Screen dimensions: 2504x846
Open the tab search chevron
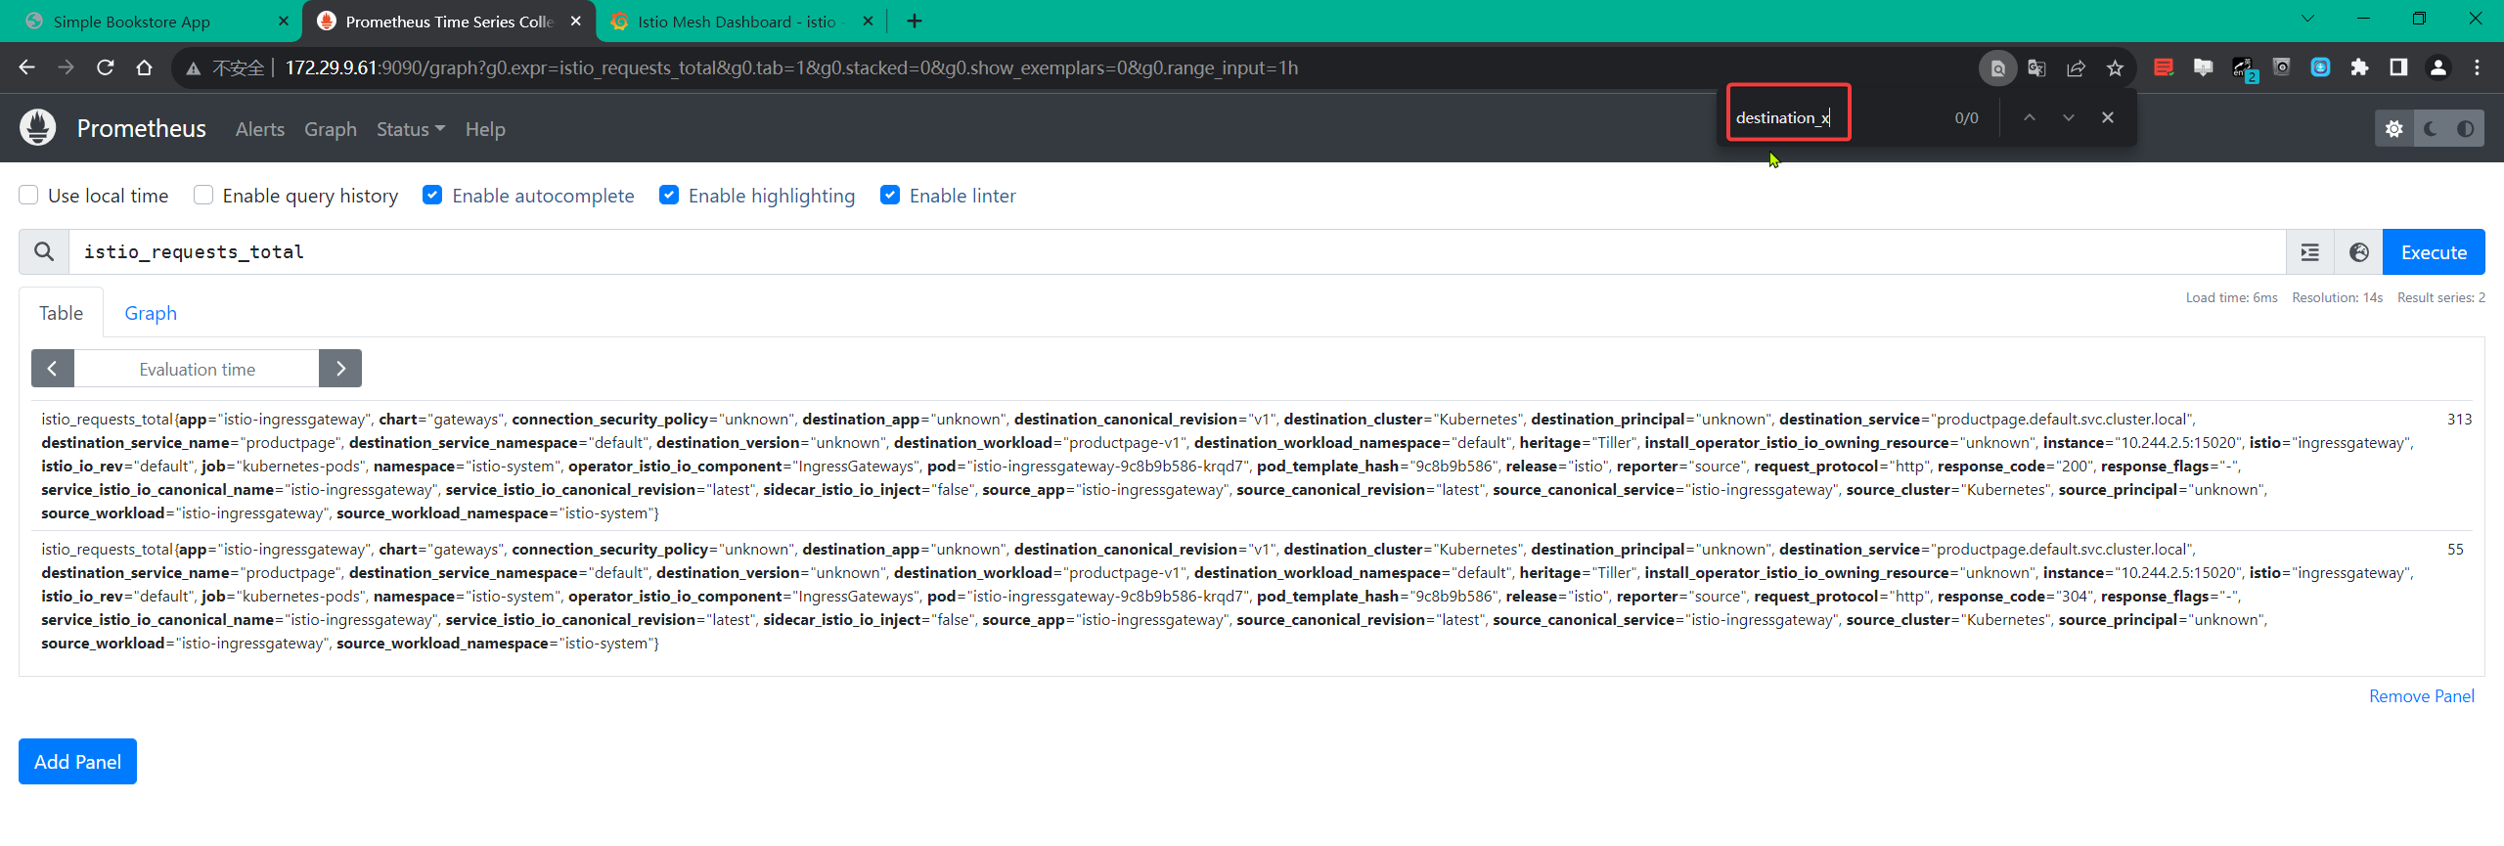click(2307, 19)
